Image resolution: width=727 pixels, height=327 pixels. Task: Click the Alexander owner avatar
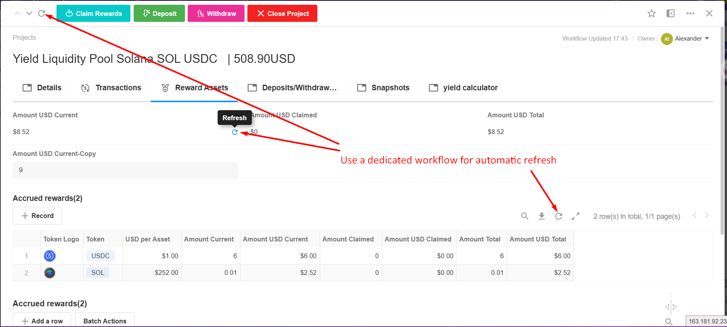click(667, 39)
